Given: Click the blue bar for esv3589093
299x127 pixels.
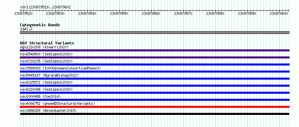Looking at the screenshot, I should tap(155, 72).
